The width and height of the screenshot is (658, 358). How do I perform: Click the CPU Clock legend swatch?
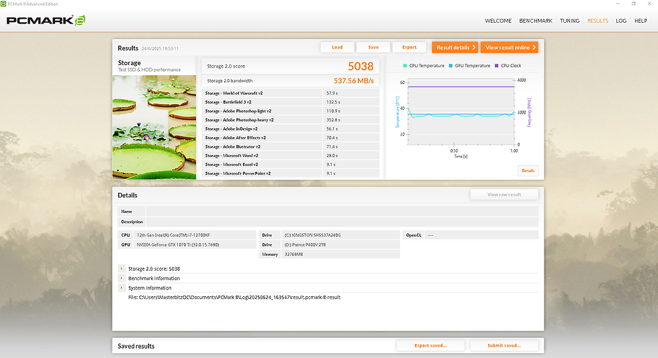coord(497,66)
